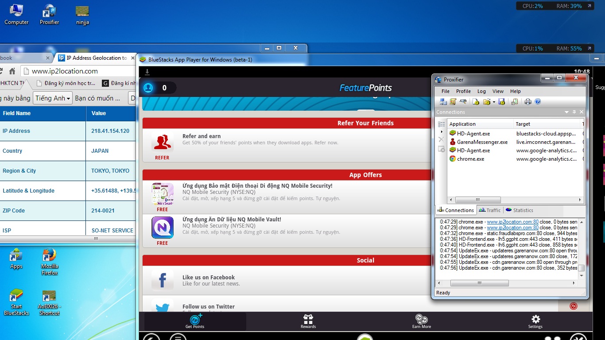Open Proxifier View menu

(498, 91)
